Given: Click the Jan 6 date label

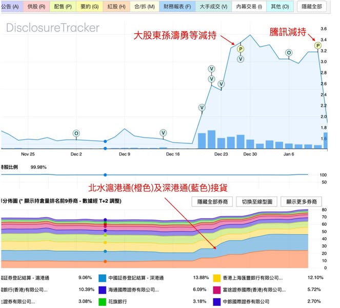Looking at the screenshot, I should click(x=289, y=154).
